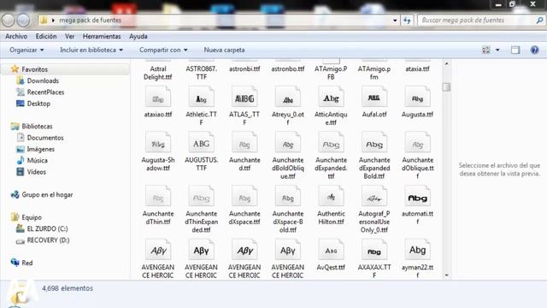Image resolution: width=547 pixels, height=308 pixels.
Task: Open RecentPlaces in the navigation pane
Action: [45, 92]
